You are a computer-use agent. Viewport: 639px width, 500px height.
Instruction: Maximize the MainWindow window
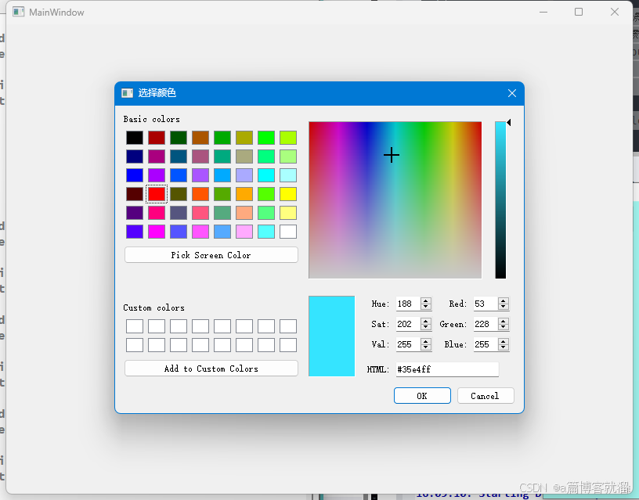[579, 12]
